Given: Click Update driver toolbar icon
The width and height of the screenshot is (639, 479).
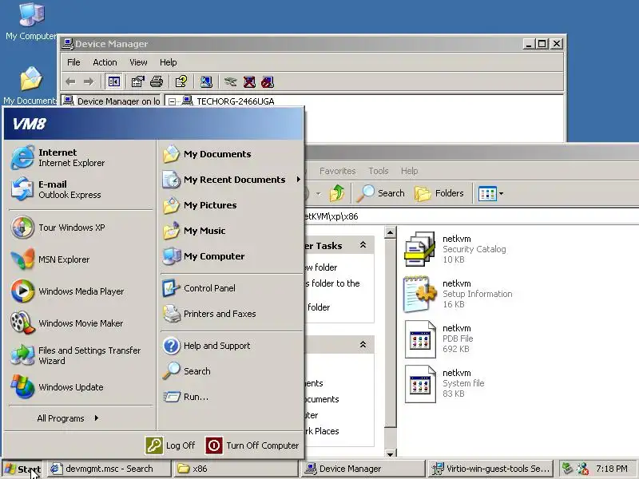Looking at the screenshot, I should [x=230, y=82].
